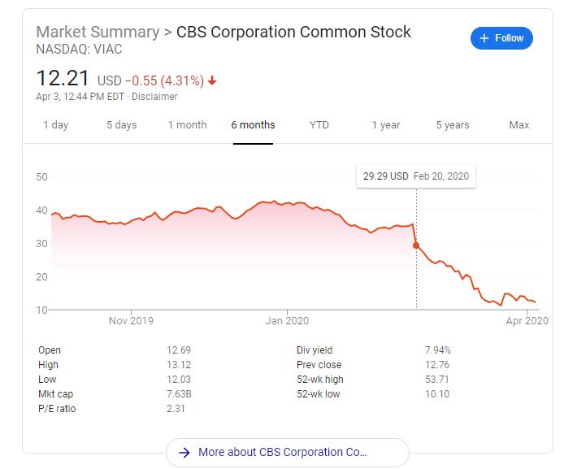Image resolution: width=564 pixels, height=469 pixels.
Task: Open the 5 years range
Action: tap(453, 125)
